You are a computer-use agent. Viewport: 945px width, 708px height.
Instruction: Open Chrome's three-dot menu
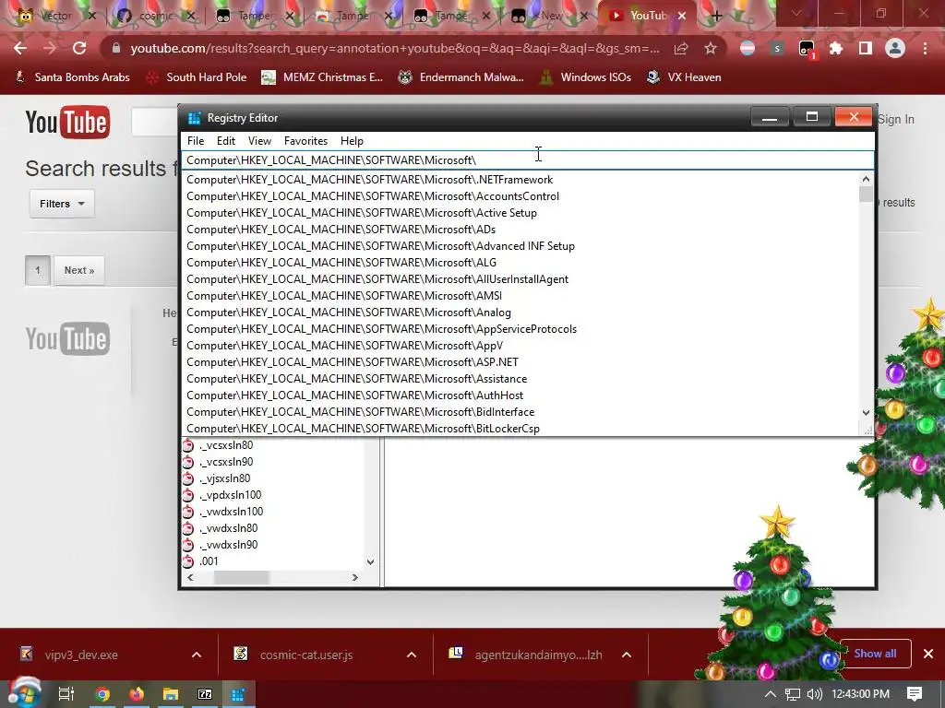[925, 48]
